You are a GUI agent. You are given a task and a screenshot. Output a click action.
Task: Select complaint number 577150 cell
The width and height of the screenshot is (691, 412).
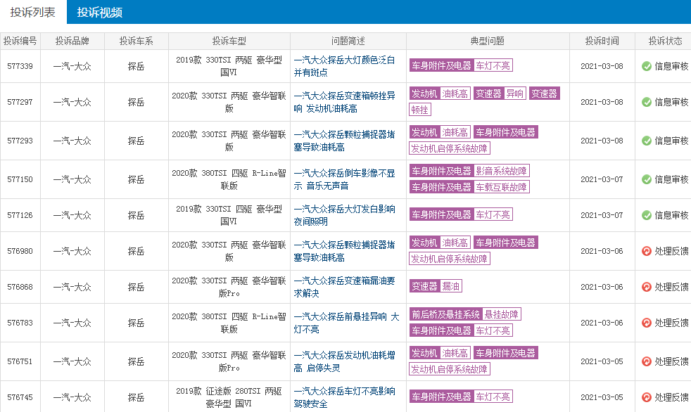point(20,179)
